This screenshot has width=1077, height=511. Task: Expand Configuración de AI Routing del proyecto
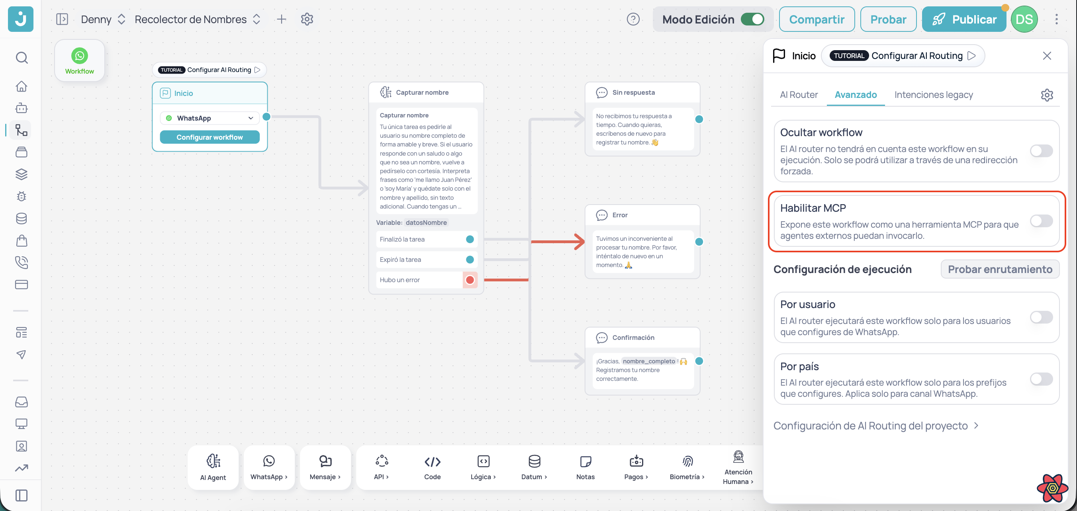875,425
